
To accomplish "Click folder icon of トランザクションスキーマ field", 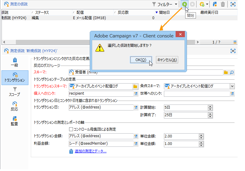I will coord(135,86).
